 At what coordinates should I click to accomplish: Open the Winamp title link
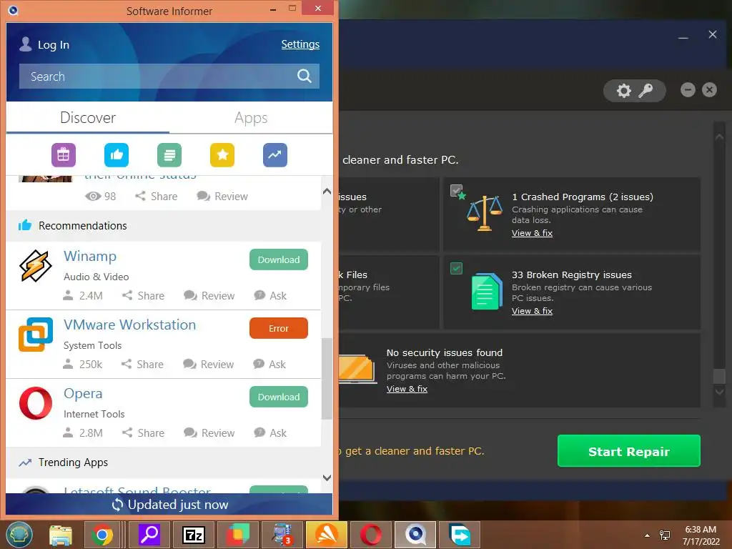pyautogui.click(x=90, y=257)
